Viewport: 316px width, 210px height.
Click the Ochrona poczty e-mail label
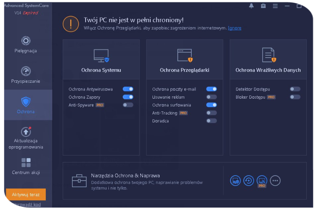coord(174,89)
